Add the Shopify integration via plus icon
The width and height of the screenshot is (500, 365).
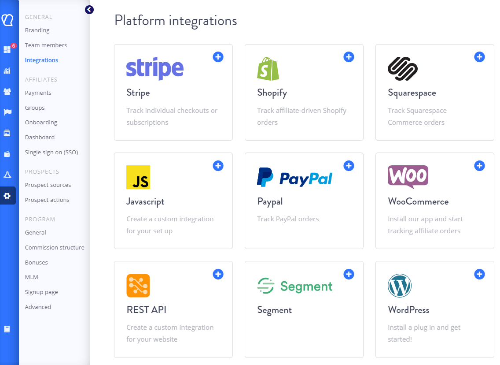coord(349,57)
